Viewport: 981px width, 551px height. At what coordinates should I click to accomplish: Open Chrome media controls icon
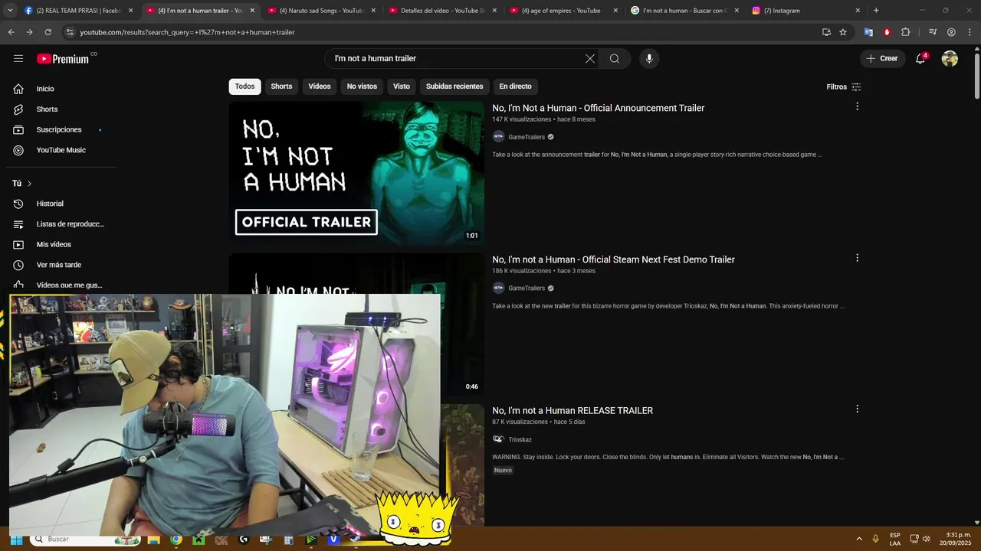[933, 32]
